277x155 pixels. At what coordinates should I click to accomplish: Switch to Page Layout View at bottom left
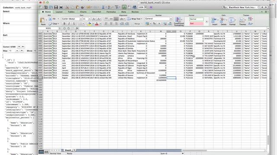click(x=46, y=152)
